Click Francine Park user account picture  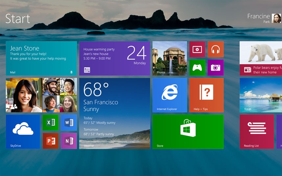pos(276,18)
